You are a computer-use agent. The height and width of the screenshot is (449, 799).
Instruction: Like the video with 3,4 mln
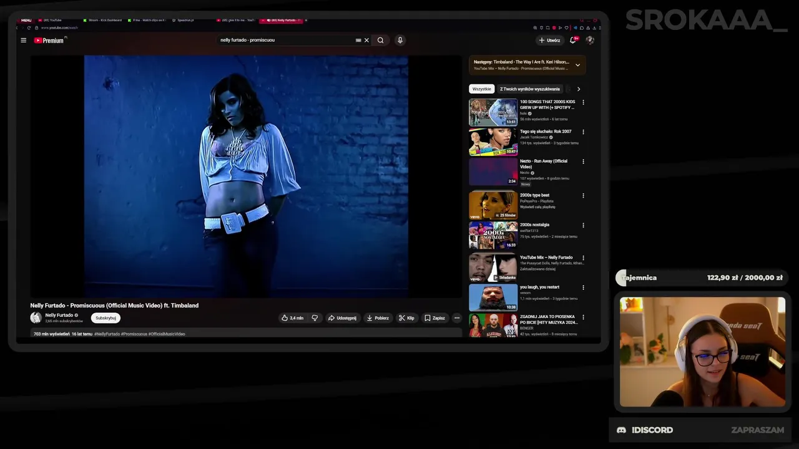click(292, 318)
